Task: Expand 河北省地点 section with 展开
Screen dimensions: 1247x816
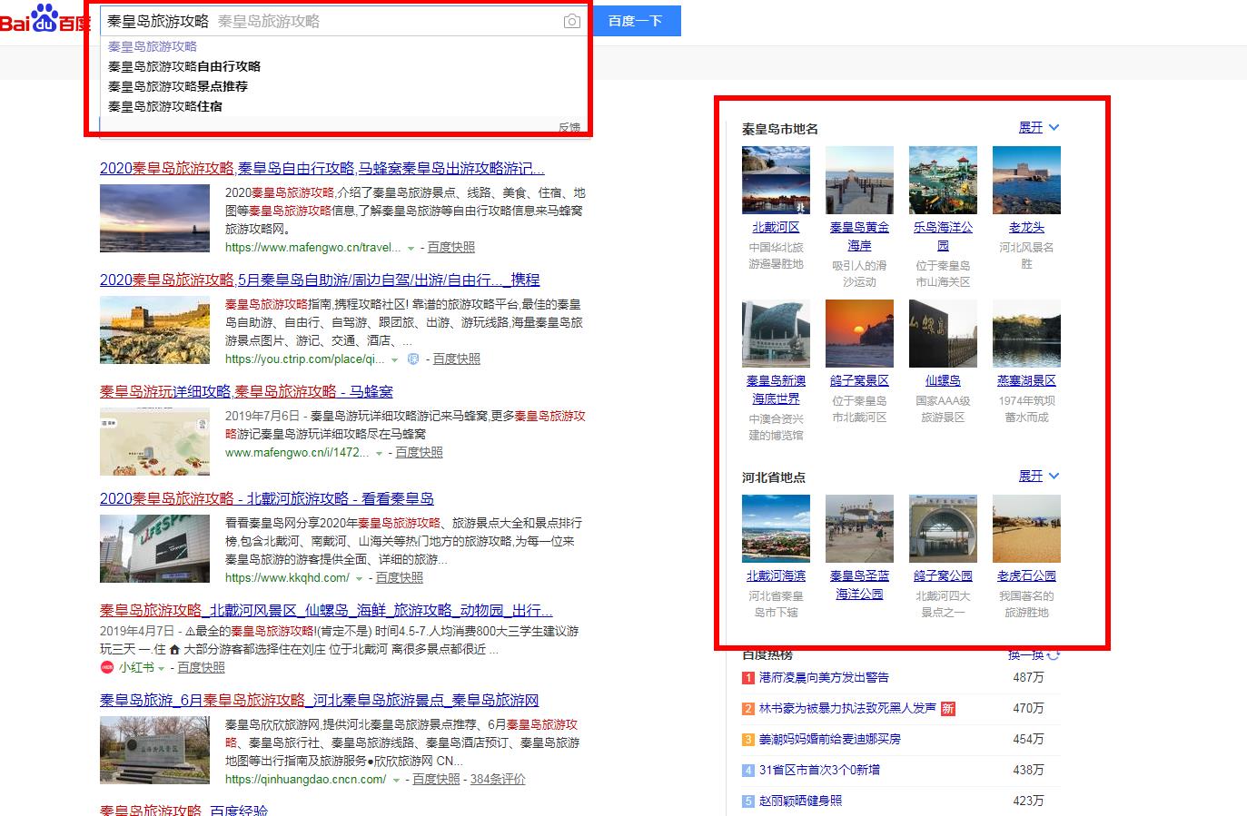Action: [x=1039, y=476]
